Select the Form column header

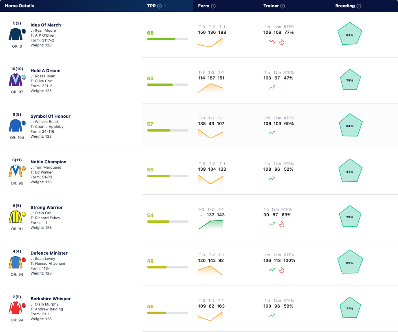[x=203, y=6]
